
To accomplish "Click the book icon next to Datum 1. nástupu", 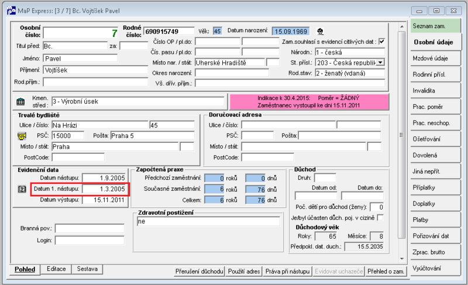I will pos(22,189).
